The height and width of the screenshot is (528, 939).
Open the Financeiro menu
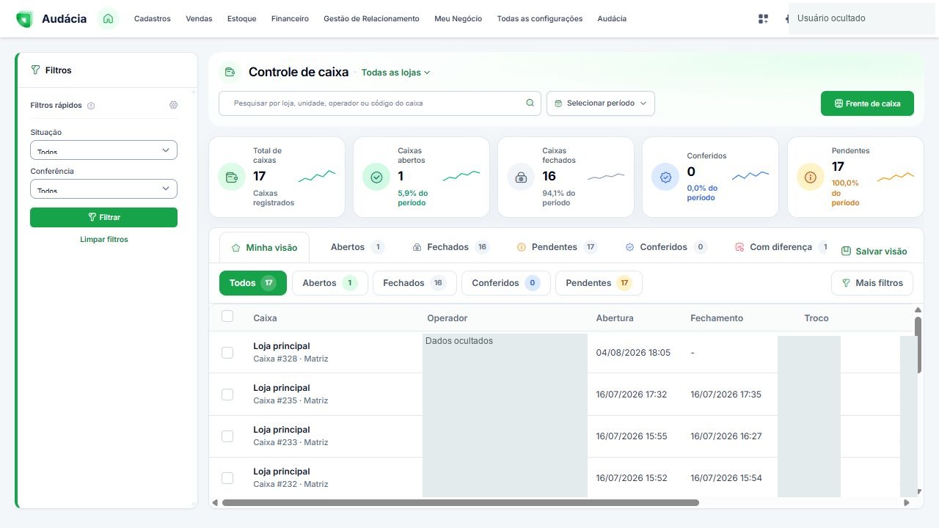click(x=290, y=19)
